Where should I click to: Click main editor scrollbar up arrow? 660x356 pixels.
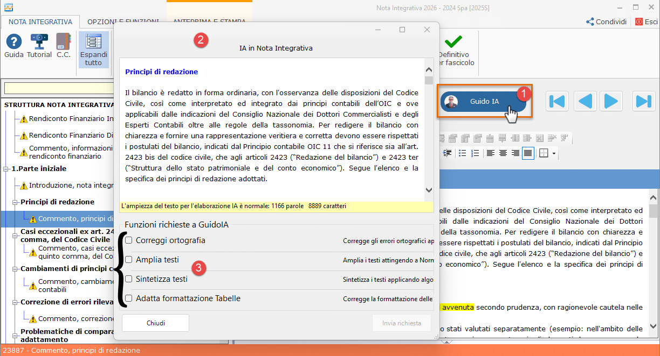[x=653, y=198]
